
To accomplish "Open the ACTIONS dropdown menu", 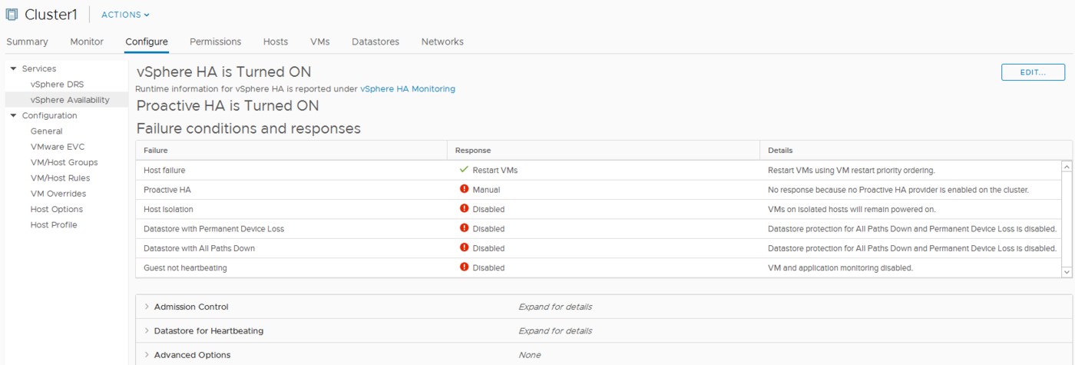I will (x=125, y=15).
